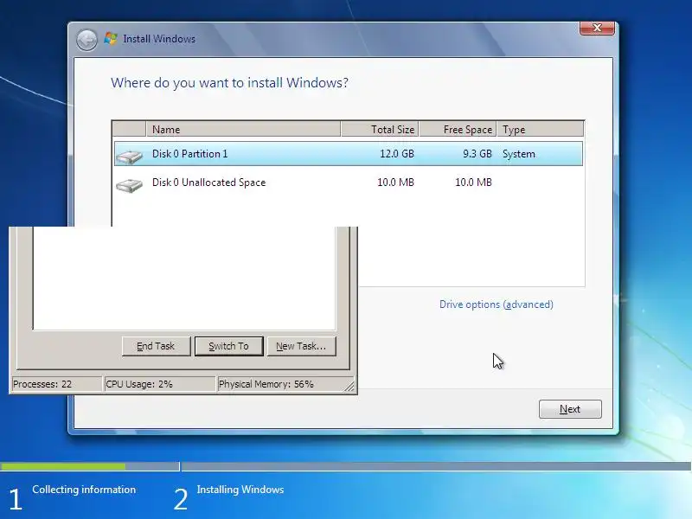Image resolution: width=692 pixels, height=519 pixels.
Task: Click New Task... in Task Manager
Action: tap(301, 346)
